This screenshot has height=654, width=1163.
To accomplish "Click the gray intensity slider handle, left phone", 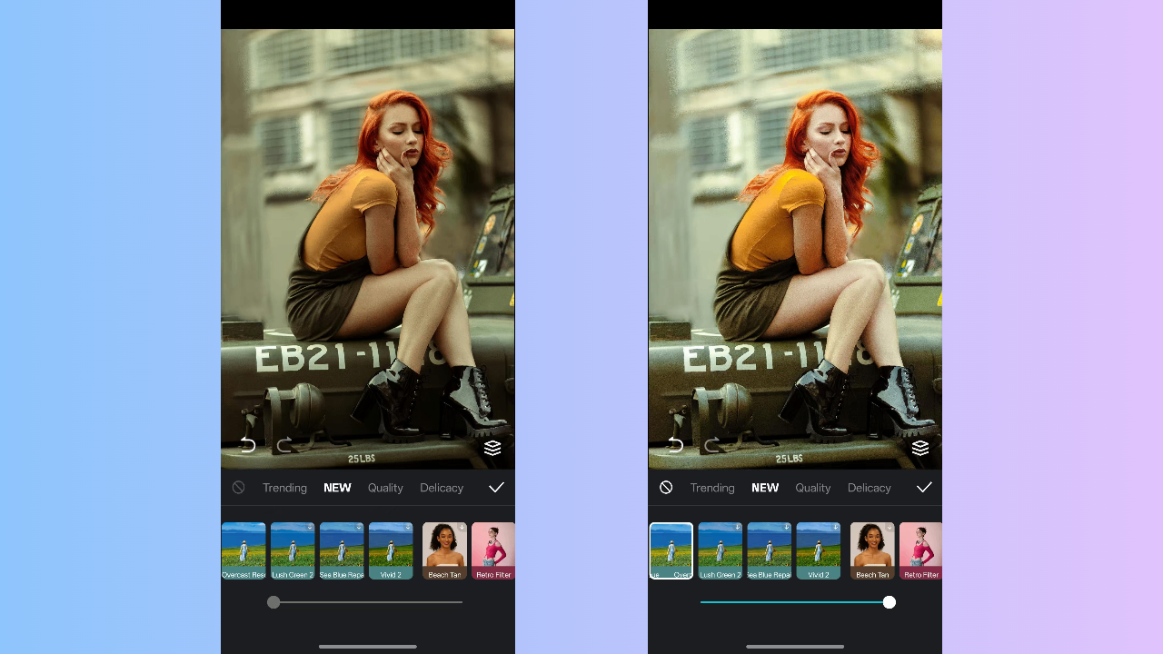I will (x=273, y=602).
